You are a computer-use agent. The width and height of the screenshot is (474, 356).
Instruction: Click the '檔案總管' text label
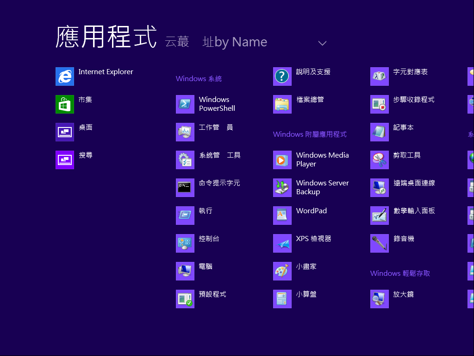coord(310,100)
